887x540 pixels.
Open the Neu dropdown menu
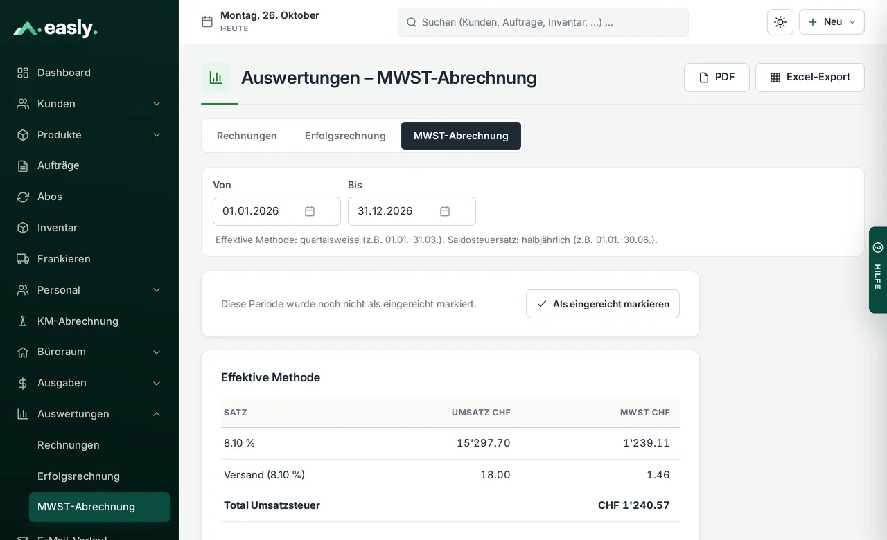pos(832,22)
